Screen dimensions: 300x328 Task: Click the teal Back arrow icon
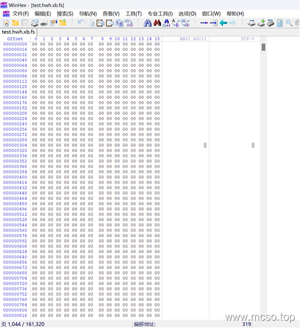pyautogui.click(x=223, y=23)
